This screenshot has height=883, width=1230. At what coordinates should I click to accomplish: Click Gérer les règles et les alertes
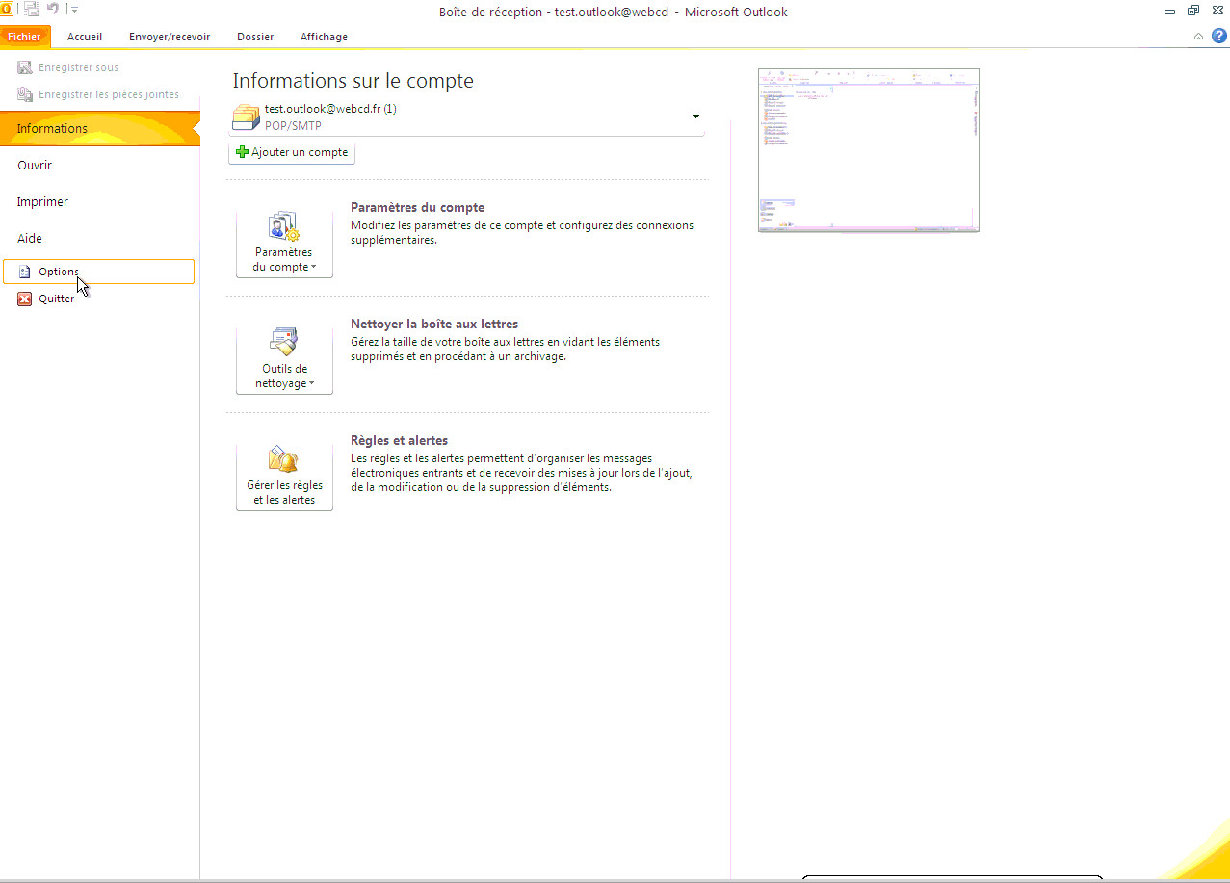(x=284, y=476)
